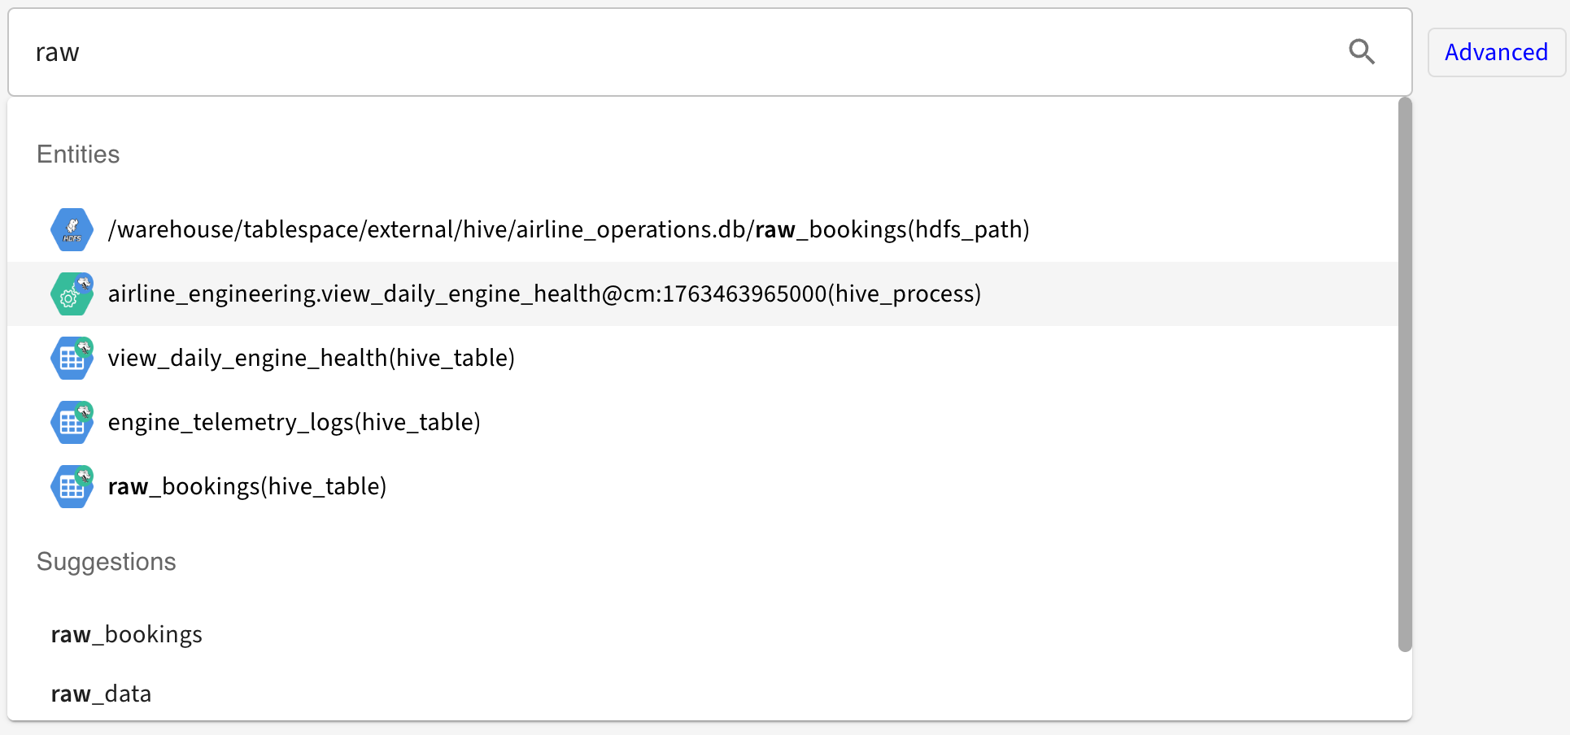Click the Entities section heading

point(78,154)
